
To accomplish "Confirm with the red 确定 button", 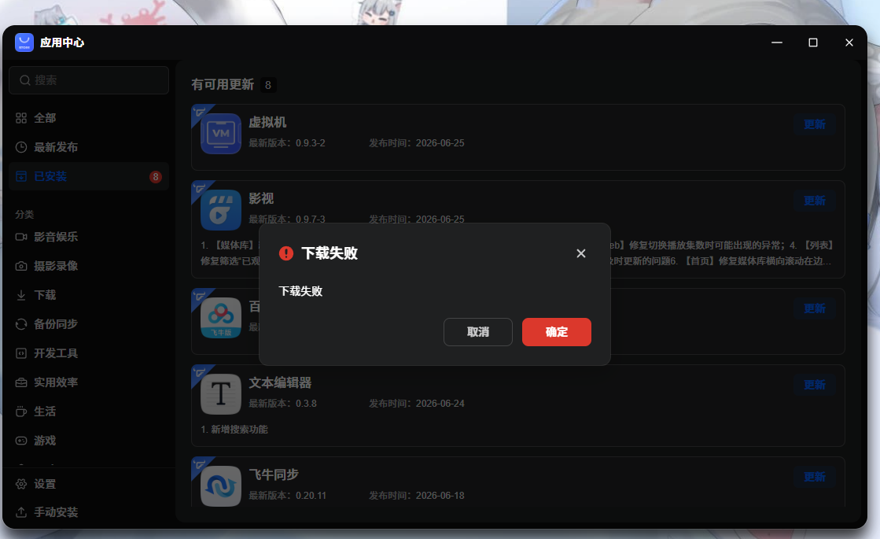I will coord(556,332).
